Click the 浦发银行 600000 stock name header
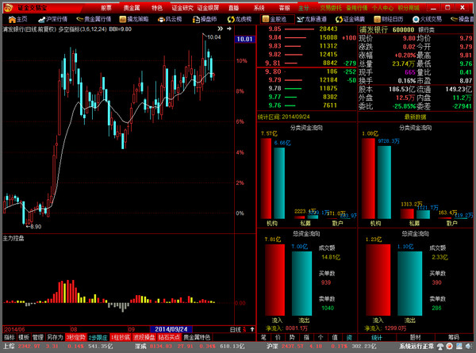This screenshot has width=476, height=353. (386, 29)
